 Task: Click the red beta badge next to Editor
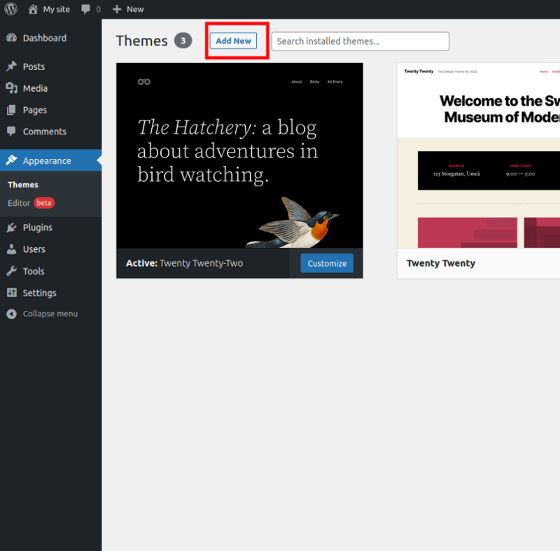point(44,203)
